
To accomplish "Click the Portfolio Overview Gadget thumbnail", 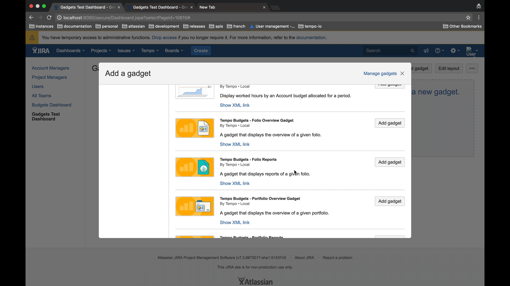I will pos(195,206).
